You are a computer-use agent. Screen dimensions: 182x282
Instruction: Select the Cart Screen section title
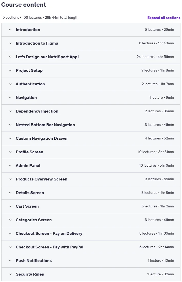coord(27,206)
